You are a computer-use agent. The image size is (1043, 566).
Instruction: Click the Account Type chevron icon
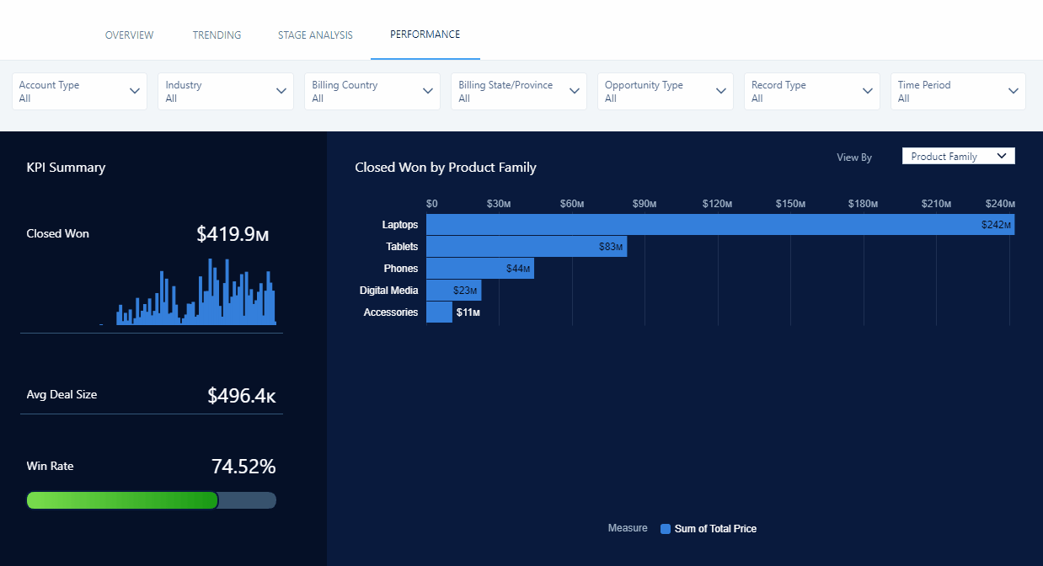[133, 90]
